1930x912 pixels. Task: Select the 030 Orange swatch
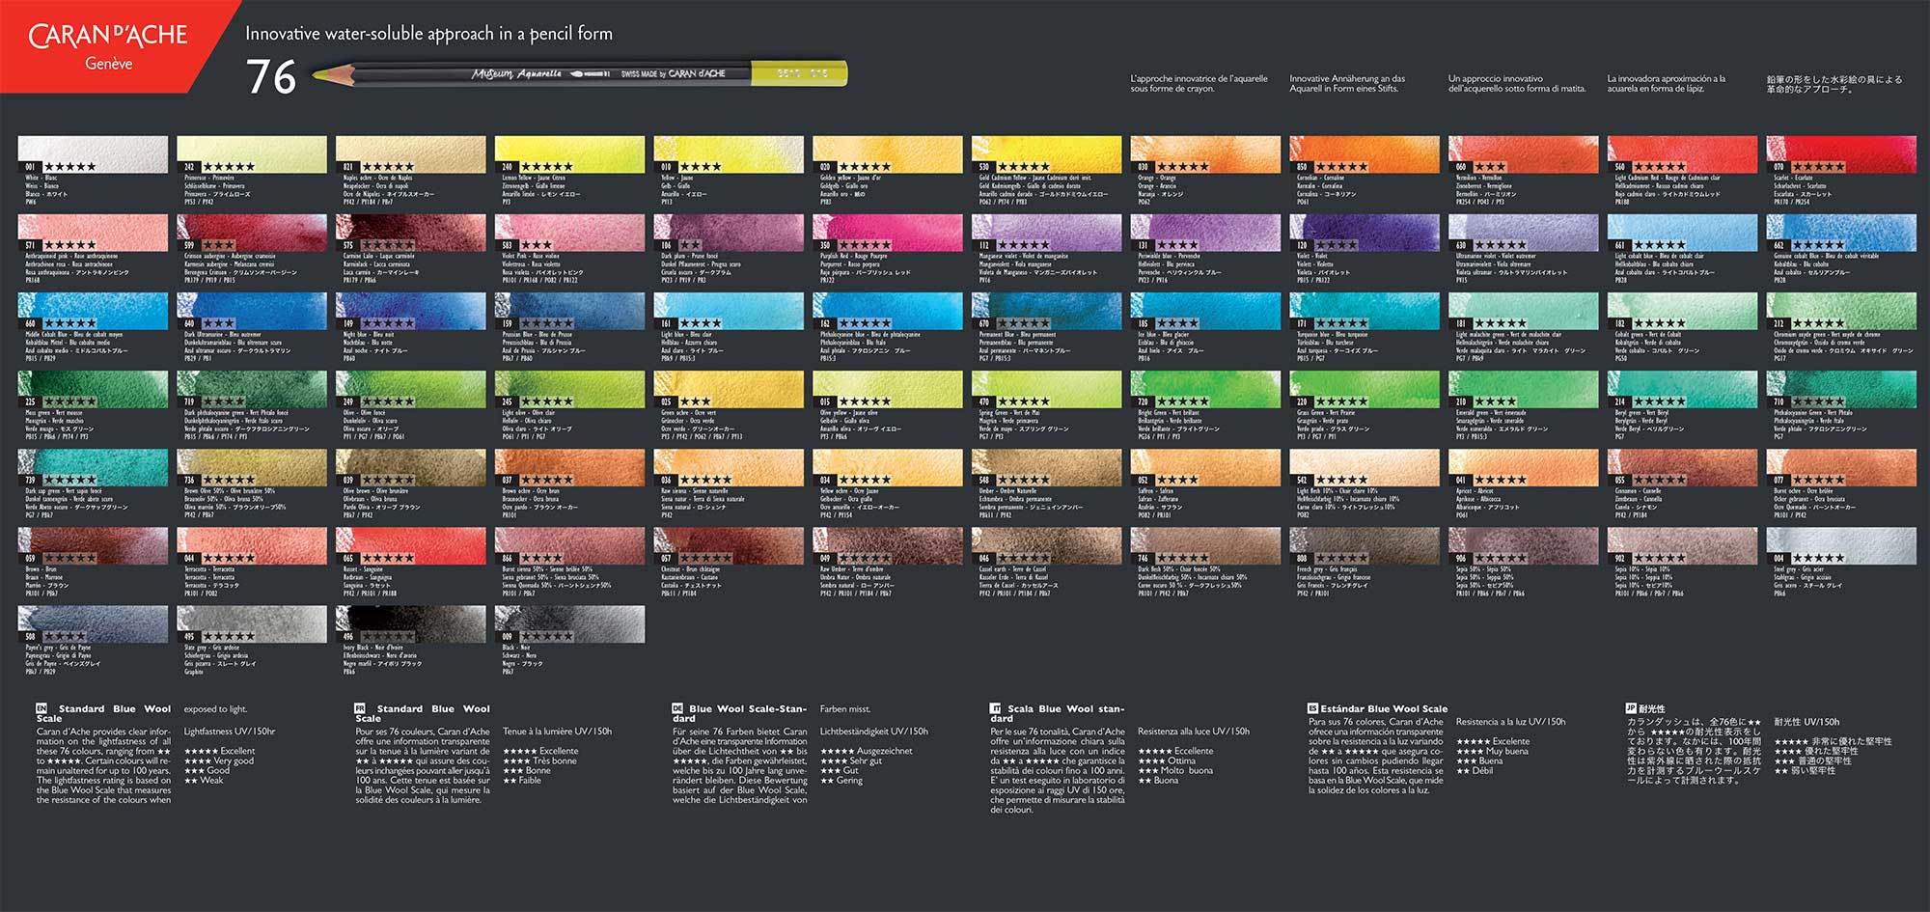[x=1205, y=154]
